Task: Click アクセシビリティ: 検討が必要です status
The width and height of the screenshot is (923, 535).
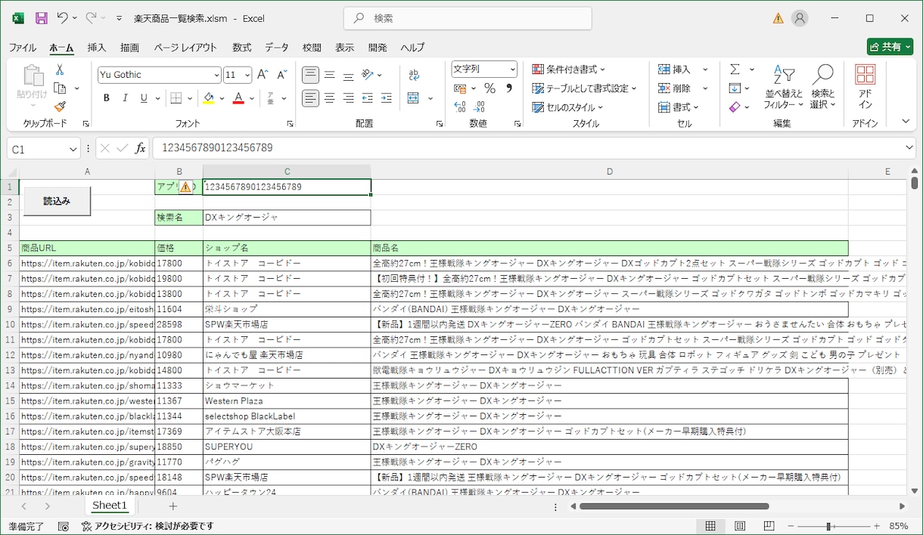Action: 148,526
